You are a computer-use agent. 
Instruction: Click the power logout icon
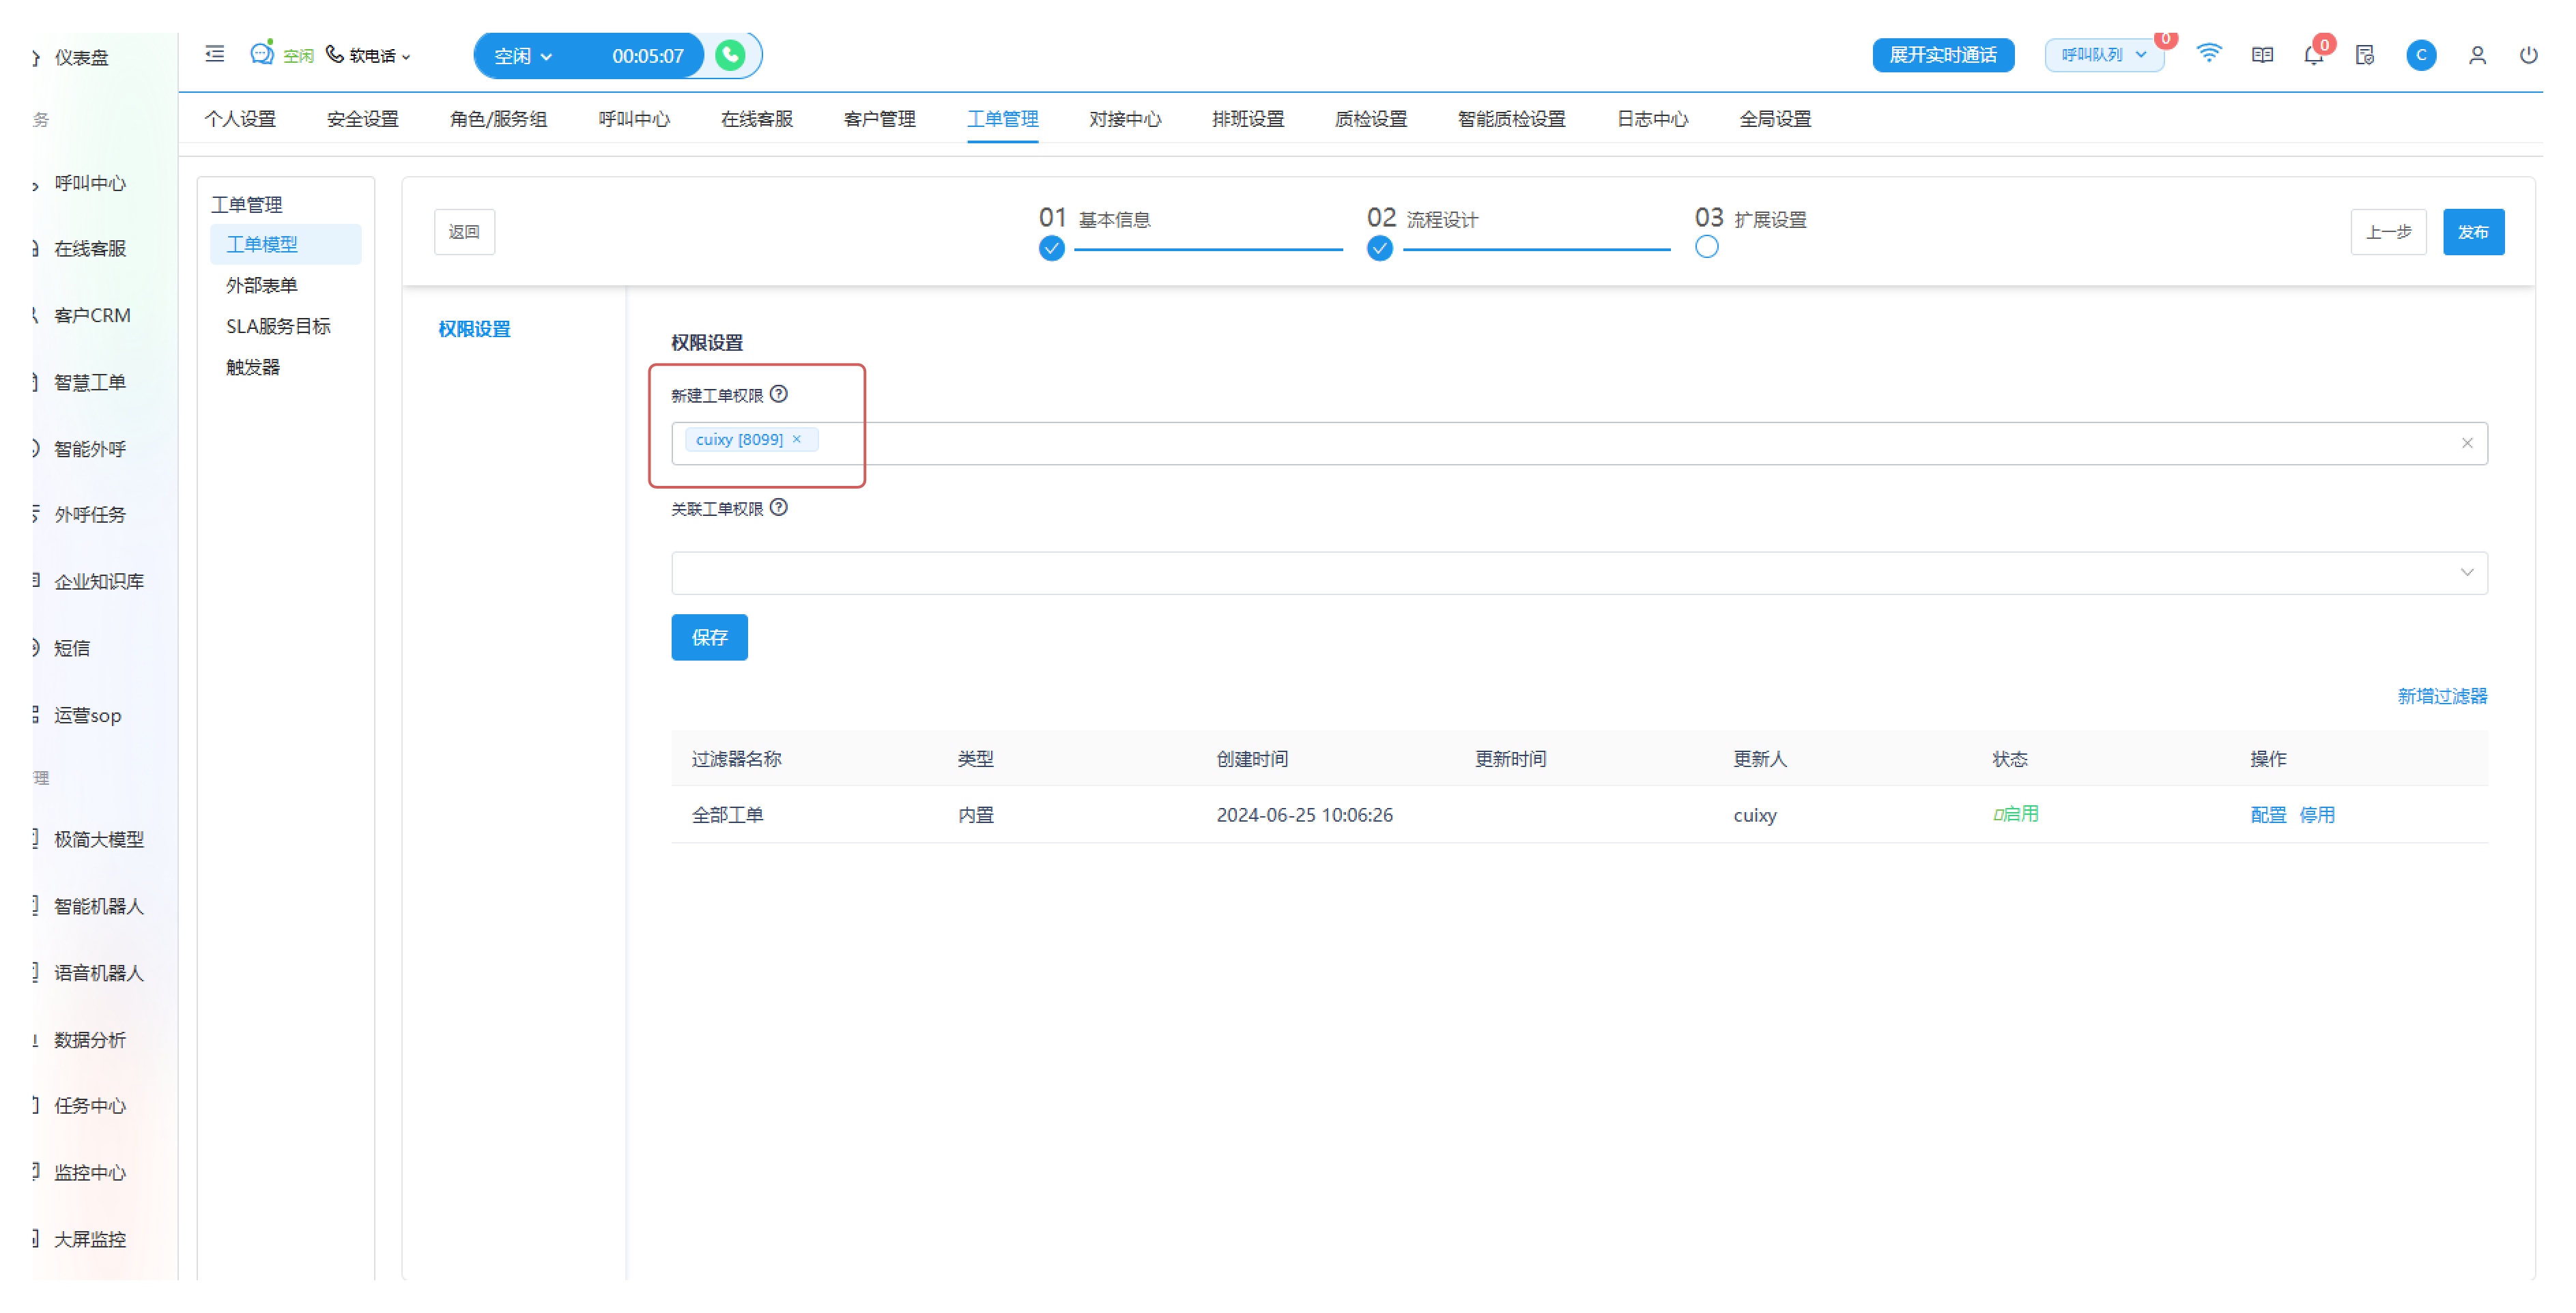(2528, 55)
